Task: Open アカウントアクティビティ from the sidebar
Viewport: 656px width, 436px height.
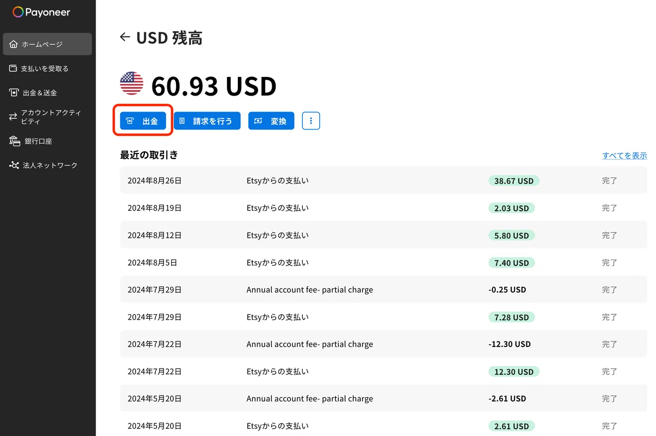Action: (x=48, y=117)
